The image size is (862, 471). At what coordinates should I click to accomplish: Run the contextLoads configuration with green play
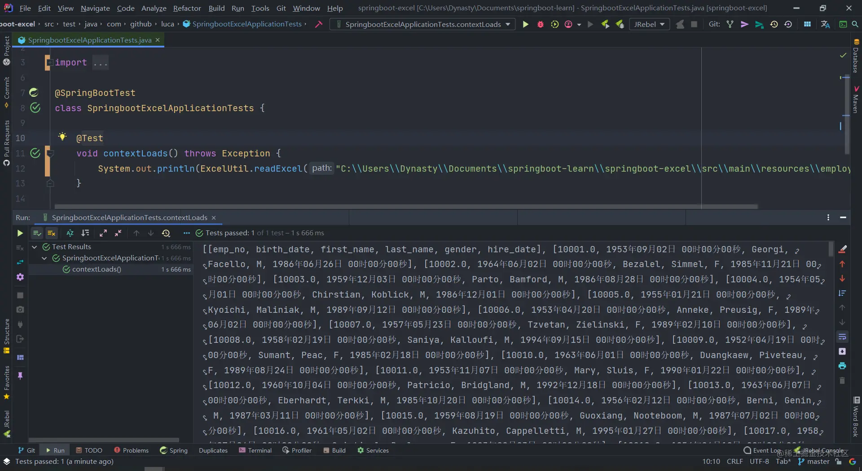pyautogui.click(x=525, y=24)
